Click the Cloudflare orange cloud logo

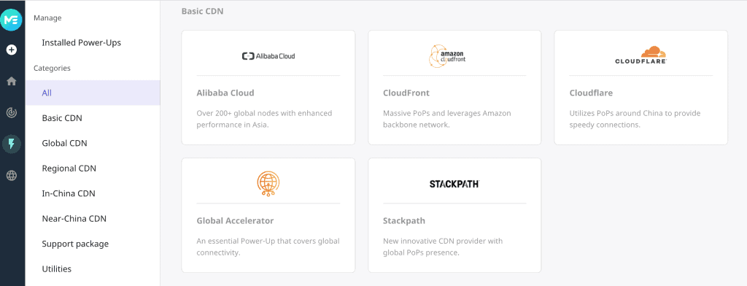tap(640, 55)
